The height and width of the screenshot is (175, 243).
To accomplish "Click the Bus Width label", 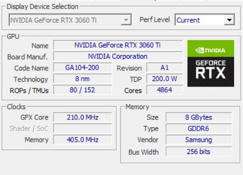I will [x=144, y=152].
